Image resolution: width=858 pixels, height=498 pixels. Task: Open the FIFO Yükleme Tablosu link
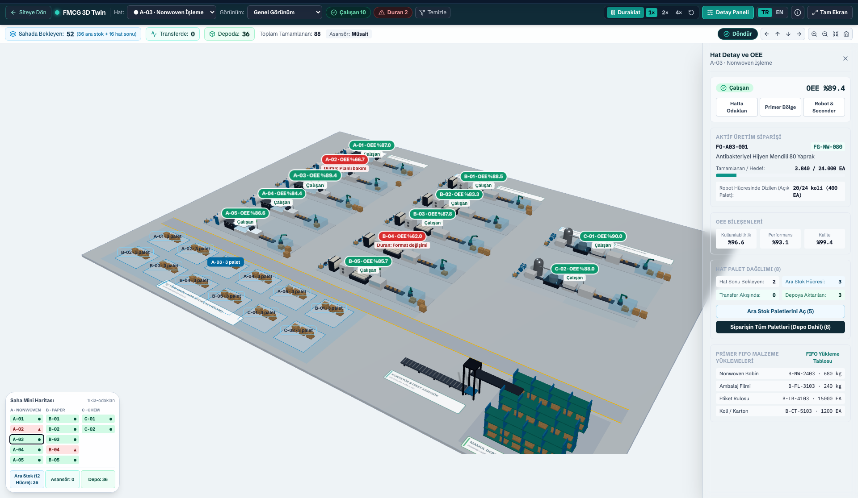(823, 357)
